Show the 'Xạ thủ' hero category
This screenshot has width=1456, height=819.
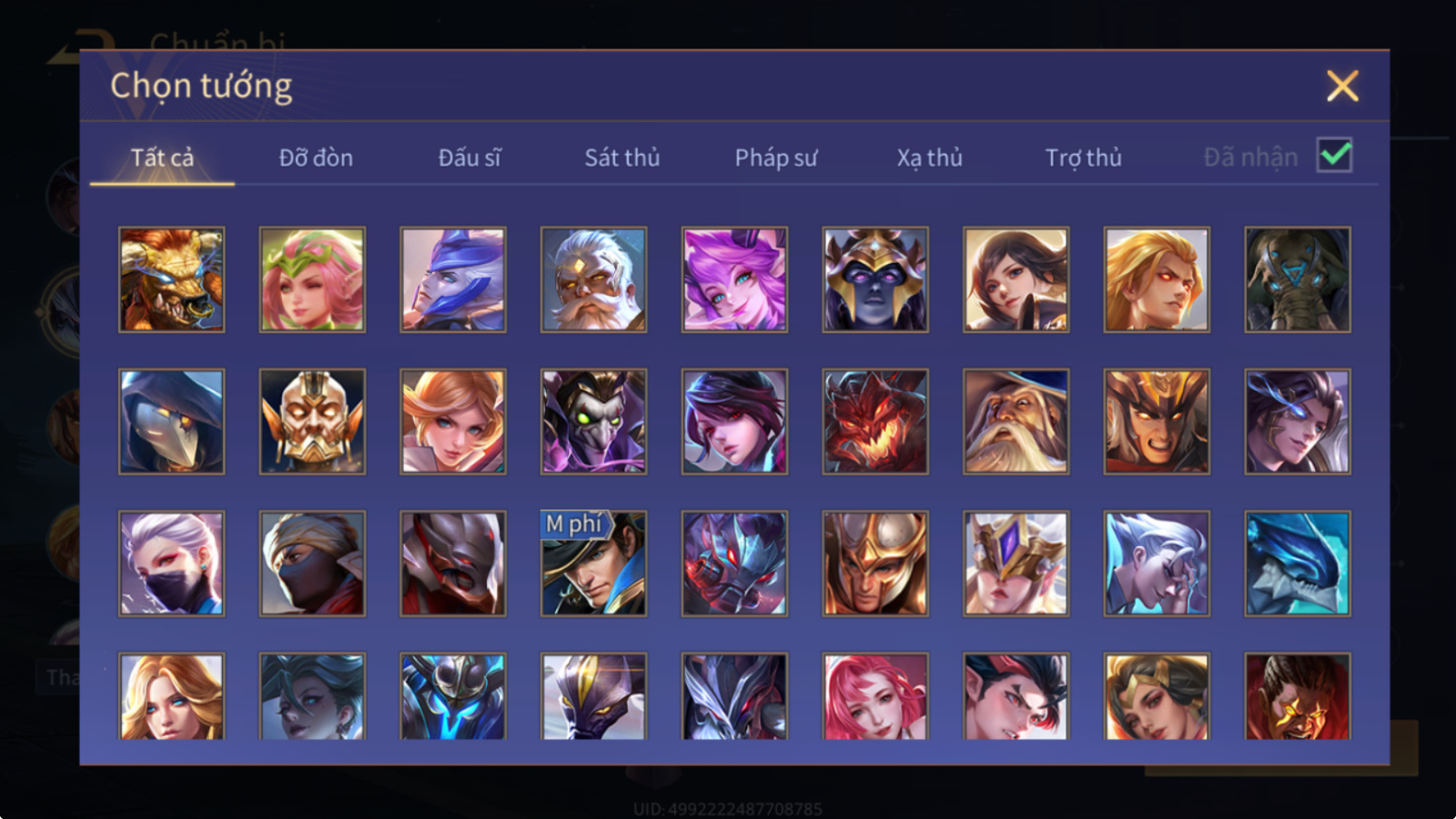pos(930,158)
